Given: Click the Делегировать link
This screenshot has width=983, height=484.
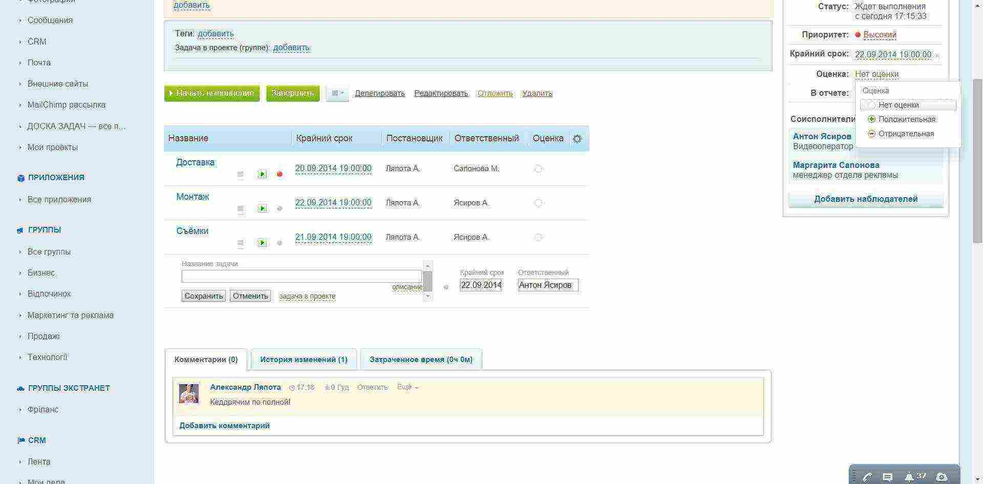Looking at the screenshot, I should pos(380,93).
